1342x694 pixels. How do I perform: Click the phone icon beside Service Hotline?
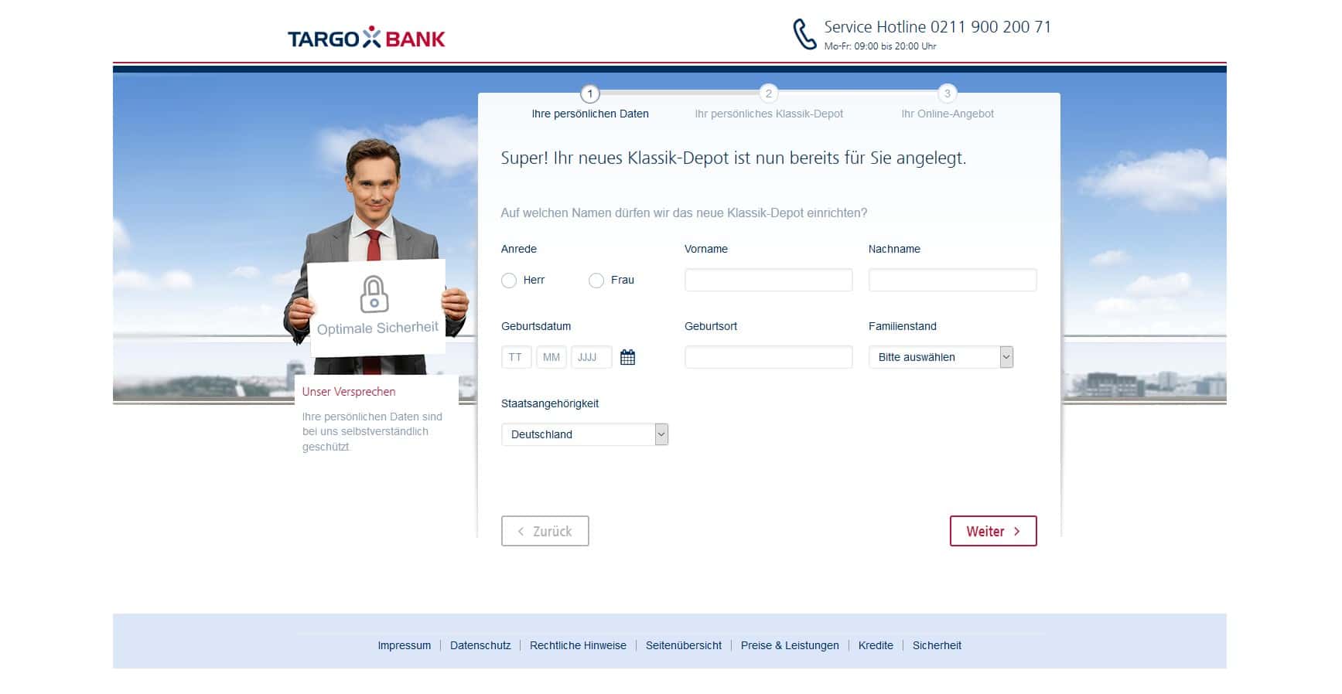pyautogui.click(x=804, y=34)
